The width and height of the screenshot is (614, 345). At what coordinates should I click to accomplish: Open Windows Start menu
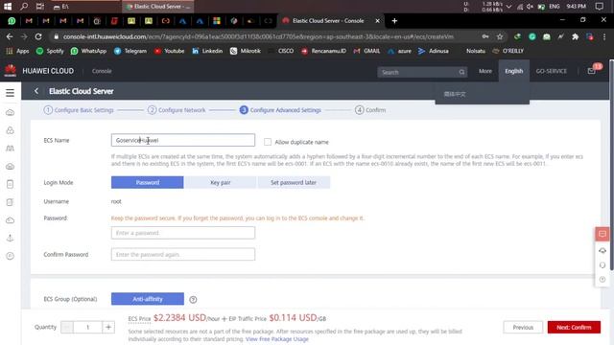click(x=8, y=7)
